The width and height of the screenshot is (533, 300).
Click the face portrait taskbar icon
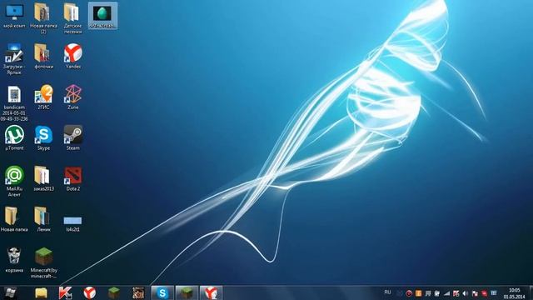click(x=138, y=292)
